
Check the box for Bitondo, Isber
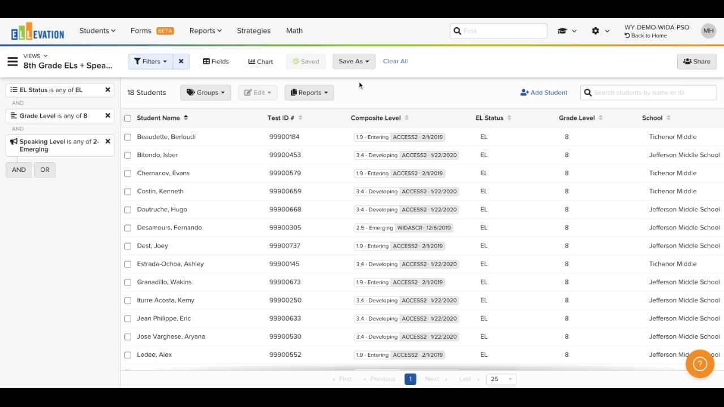point(128,155)
